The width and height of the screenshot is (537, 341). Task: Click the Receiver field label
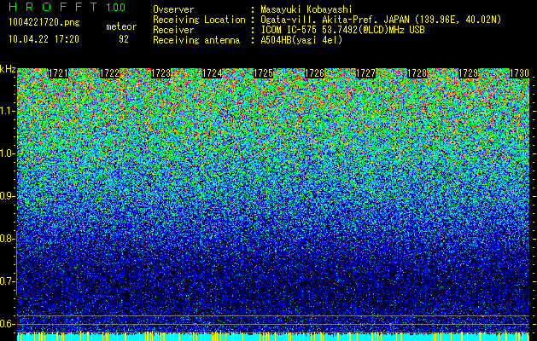(173, 30)
